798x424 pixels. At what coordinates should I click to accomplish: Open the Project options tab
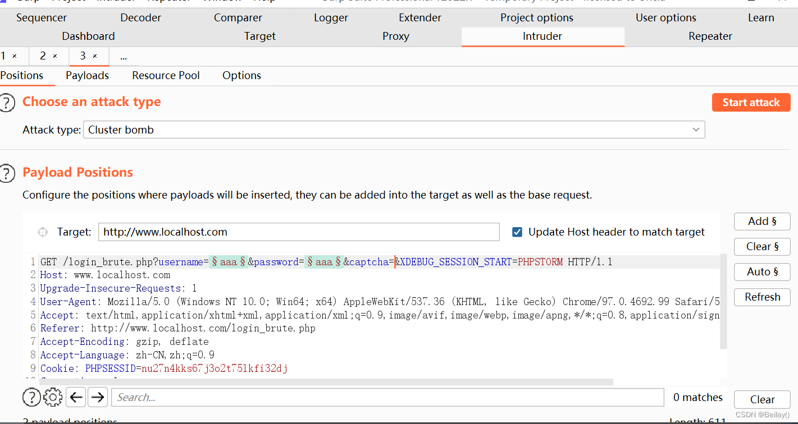click(537, 17)
